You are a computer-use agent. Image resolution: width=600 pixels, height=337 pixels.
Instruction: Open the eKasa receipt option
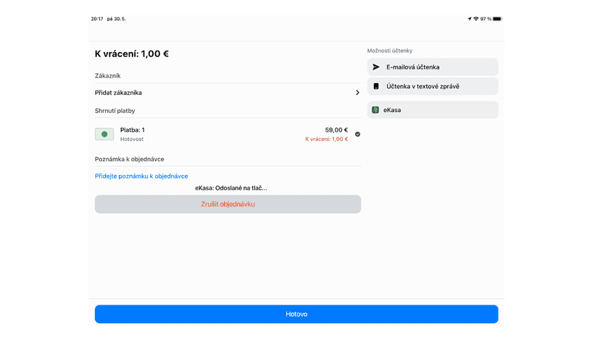(433, 110)
